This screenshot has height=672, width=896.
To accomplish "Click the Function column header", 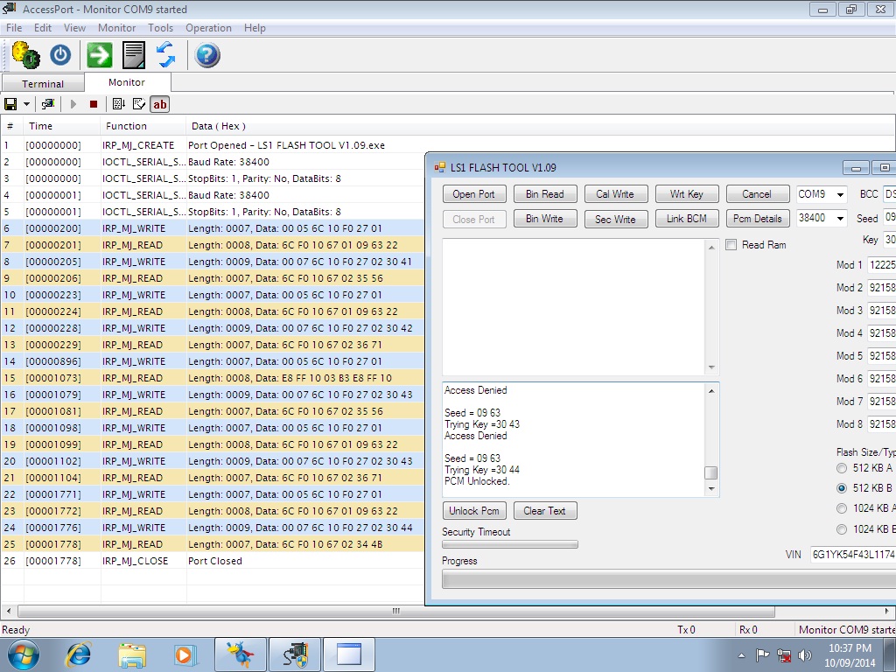I will tap(143, 126).
